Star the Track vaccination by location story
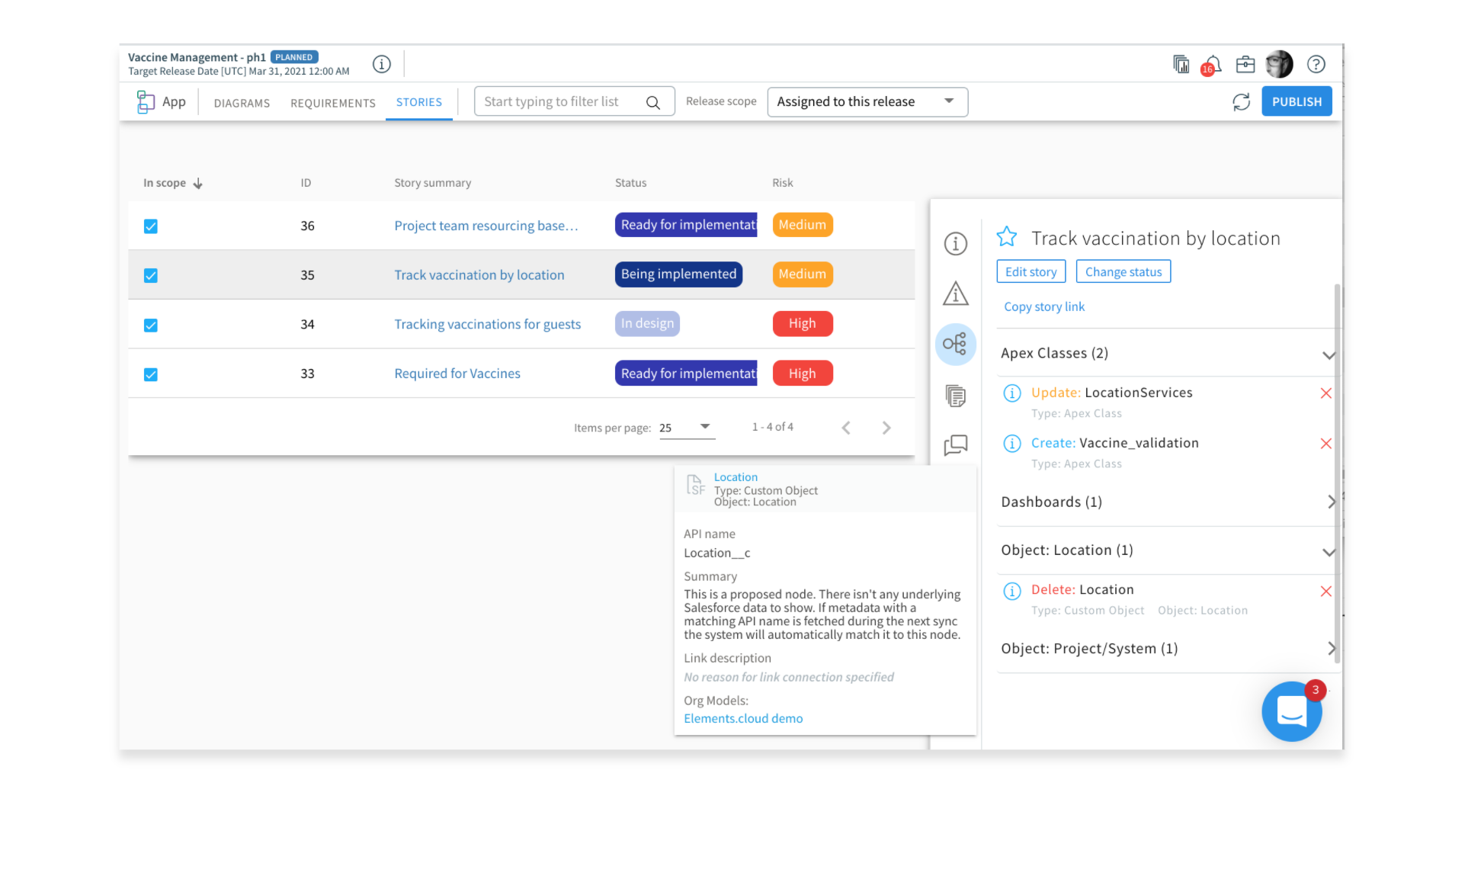This screenshot has width=1468, height=895. click(x=1006, y=237)
